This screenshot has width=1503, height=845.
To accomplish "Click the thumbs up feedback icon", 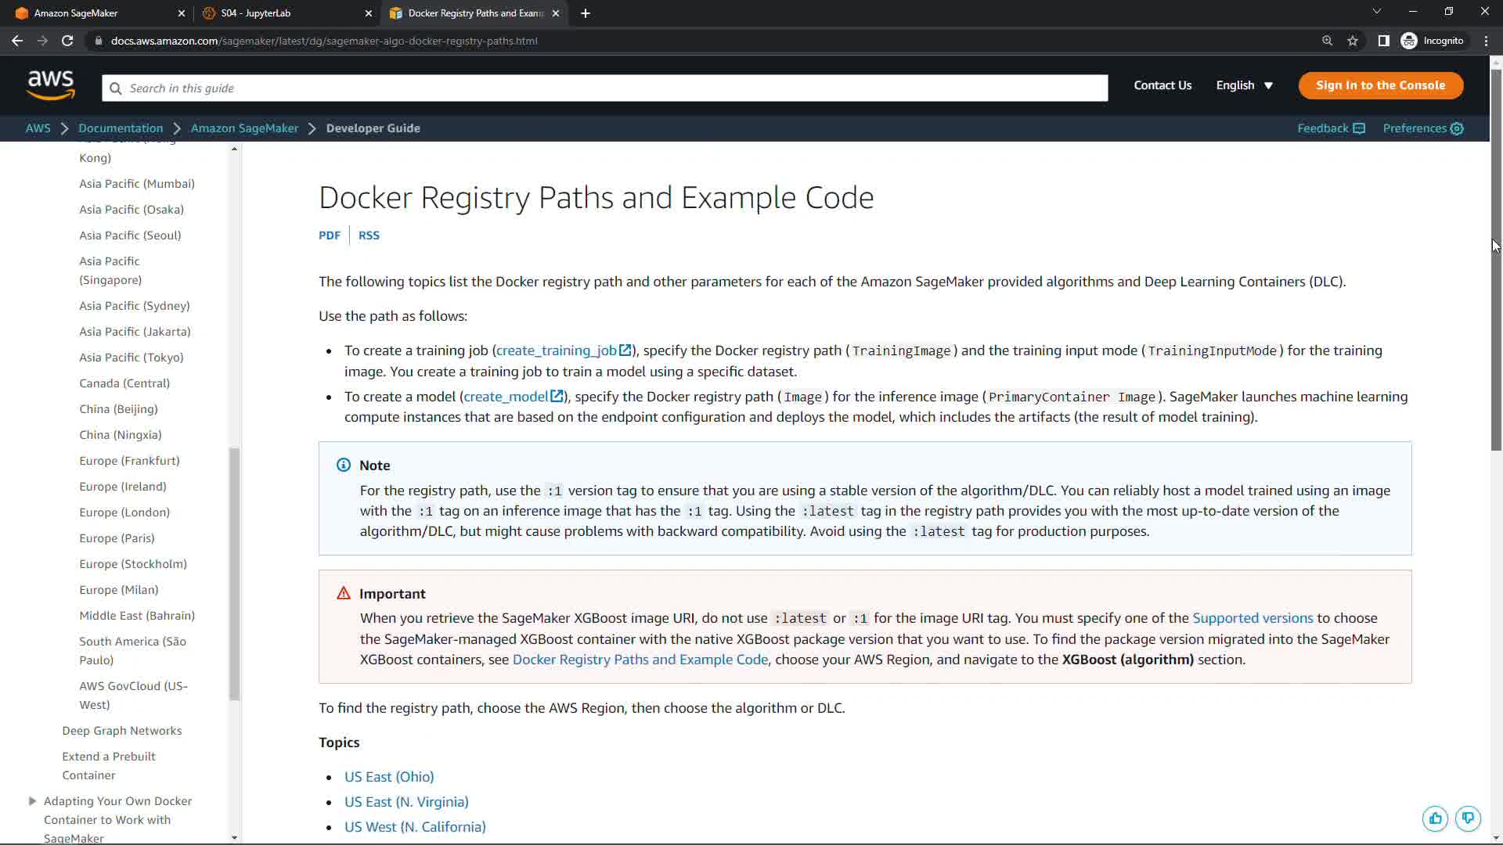I will coord(1435,818).
